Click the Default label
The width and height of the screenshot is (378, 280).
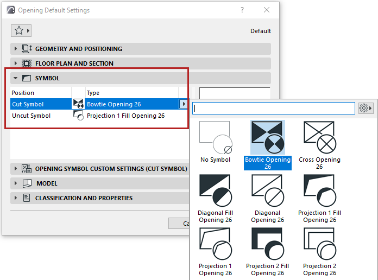261,31
